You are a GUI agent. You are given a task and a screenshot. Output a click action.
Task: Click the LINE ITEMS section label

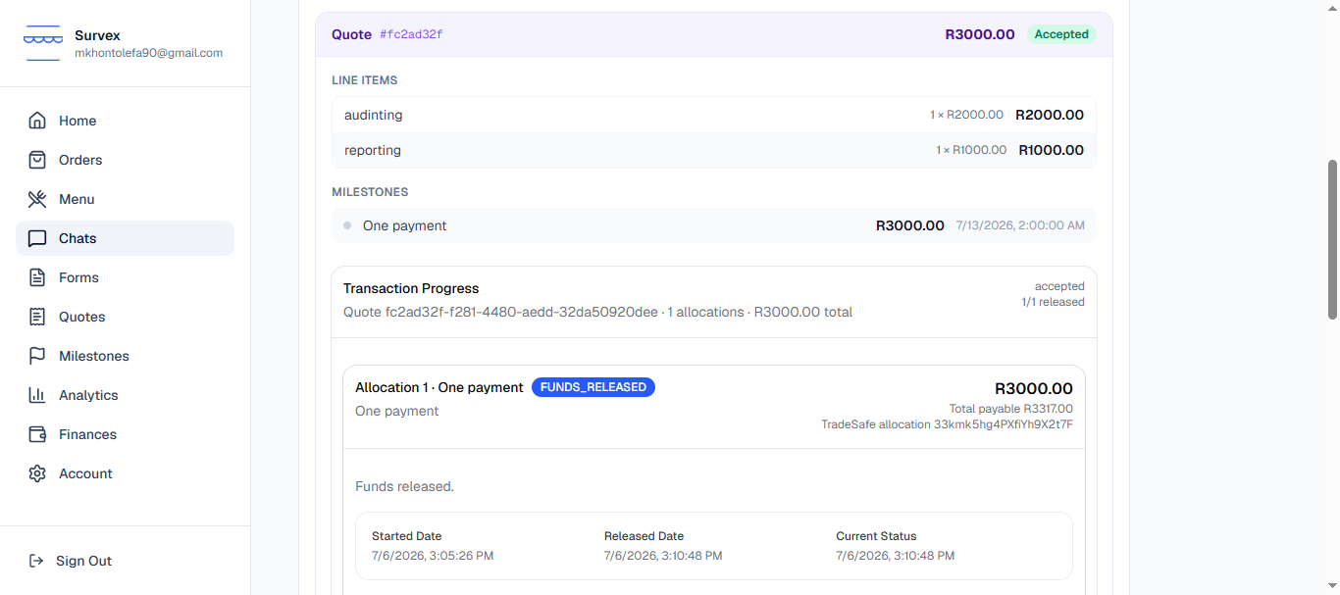point(365,80)
